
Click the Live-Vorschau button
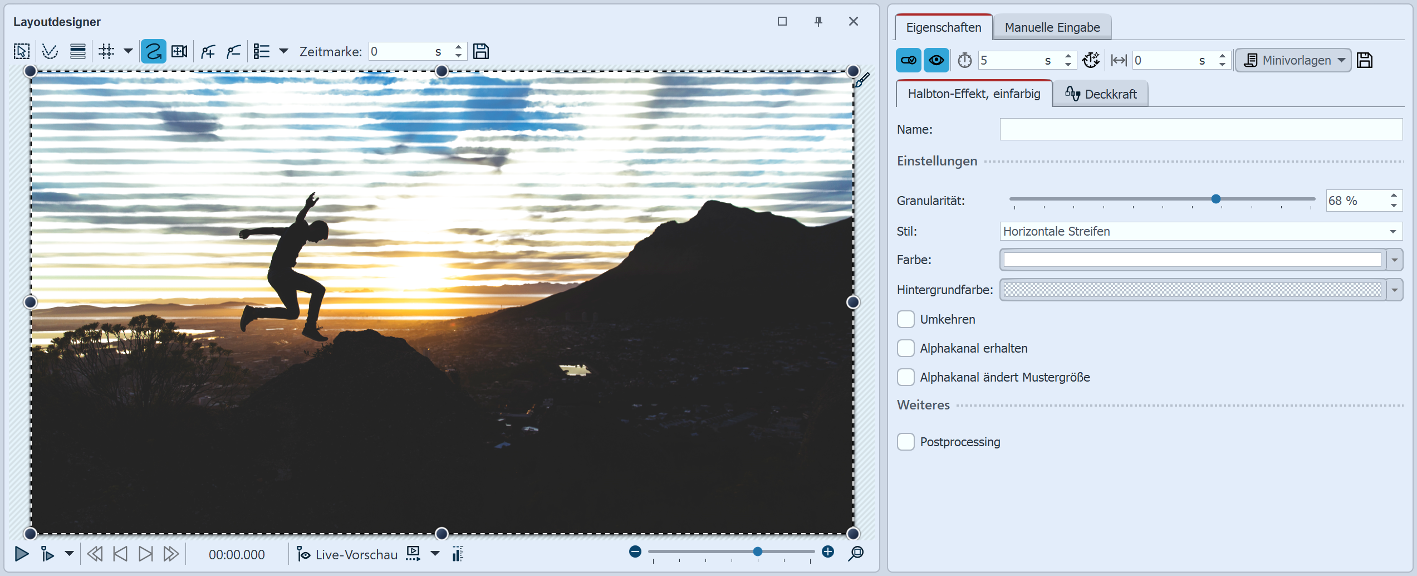(x=347, y=554)
